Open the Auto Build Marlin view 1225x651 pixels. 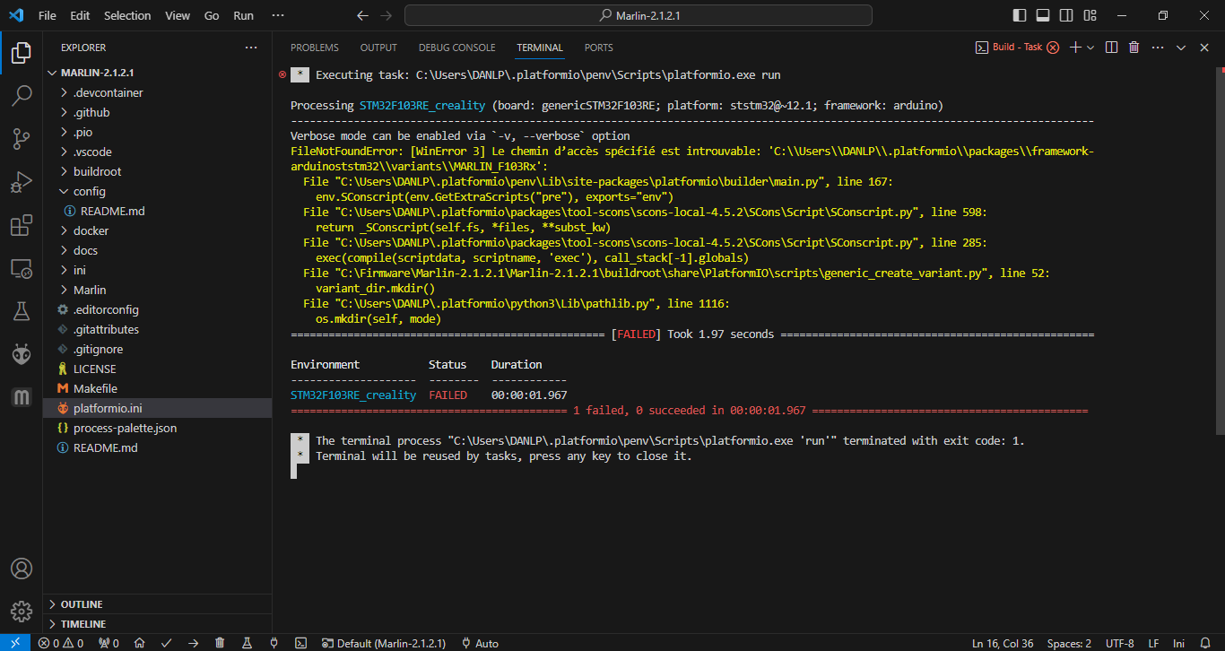click(x=22, y=397)
